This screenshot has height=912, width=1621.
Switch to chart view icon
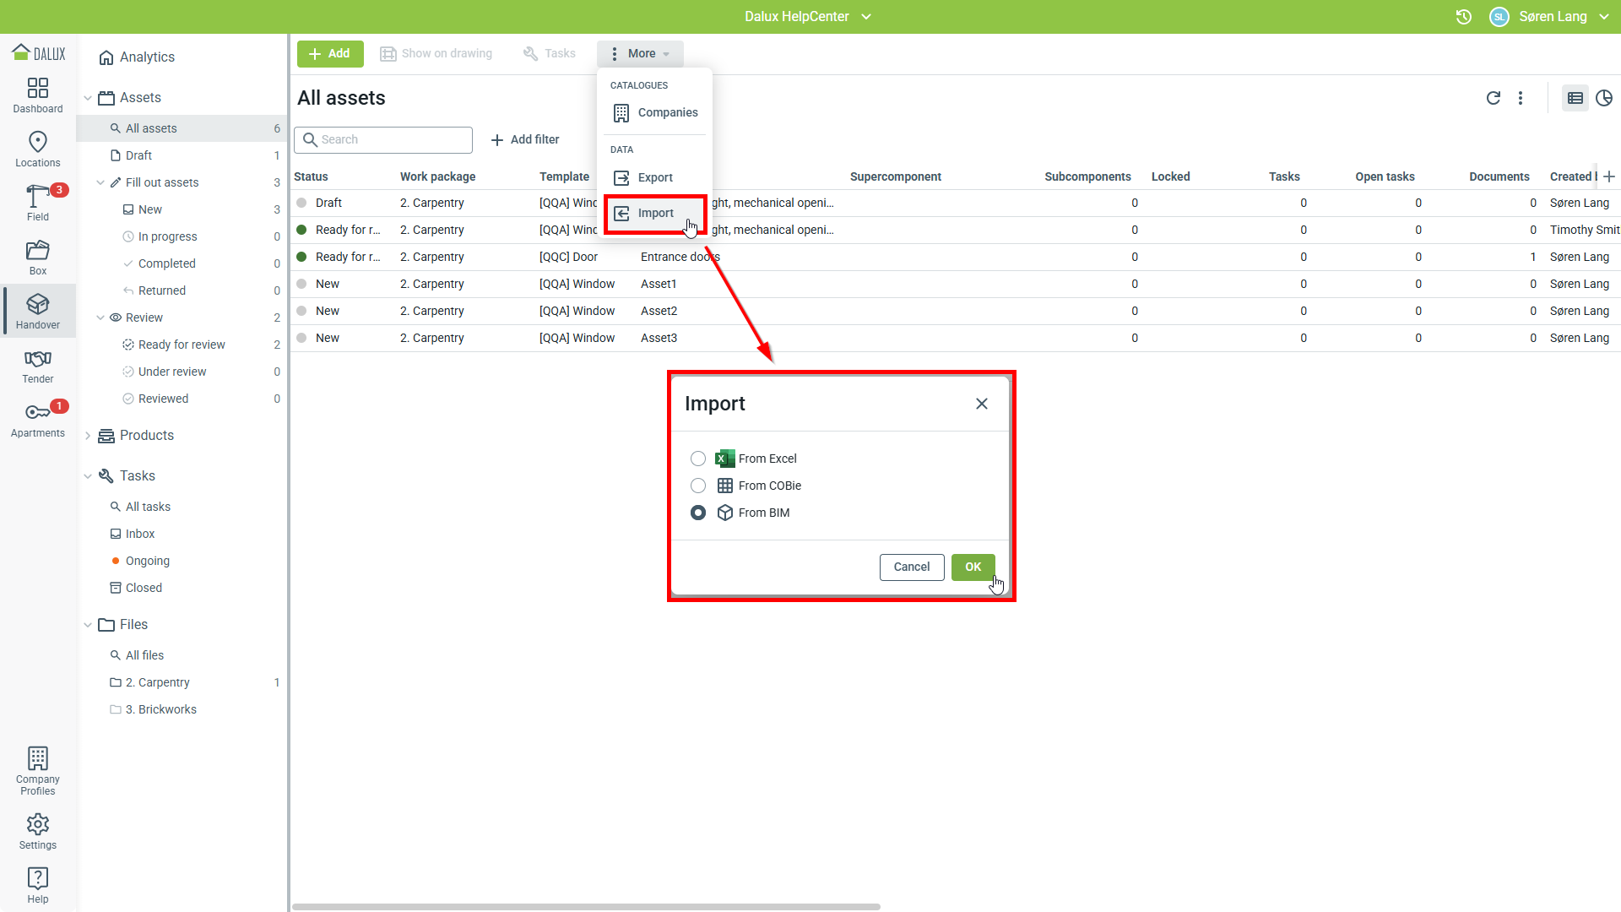(1604, 98)
